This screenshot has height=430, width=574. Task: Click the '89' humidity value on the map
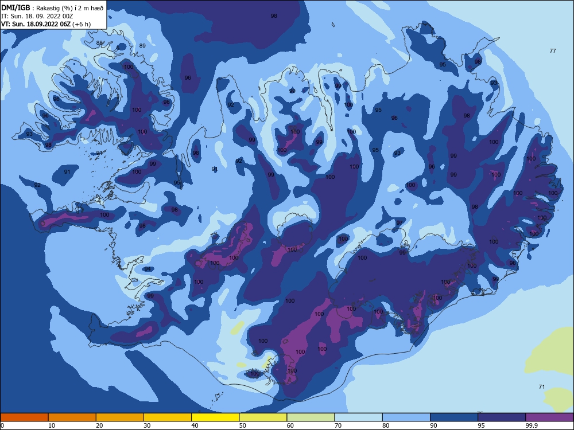coord(142,46)
